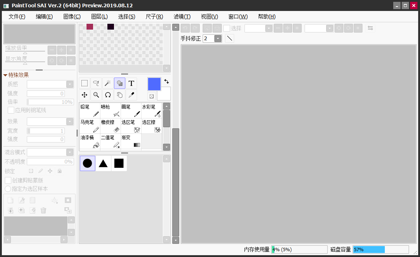Select the circle shape
The image size is (420, 257).
point(88,163)
